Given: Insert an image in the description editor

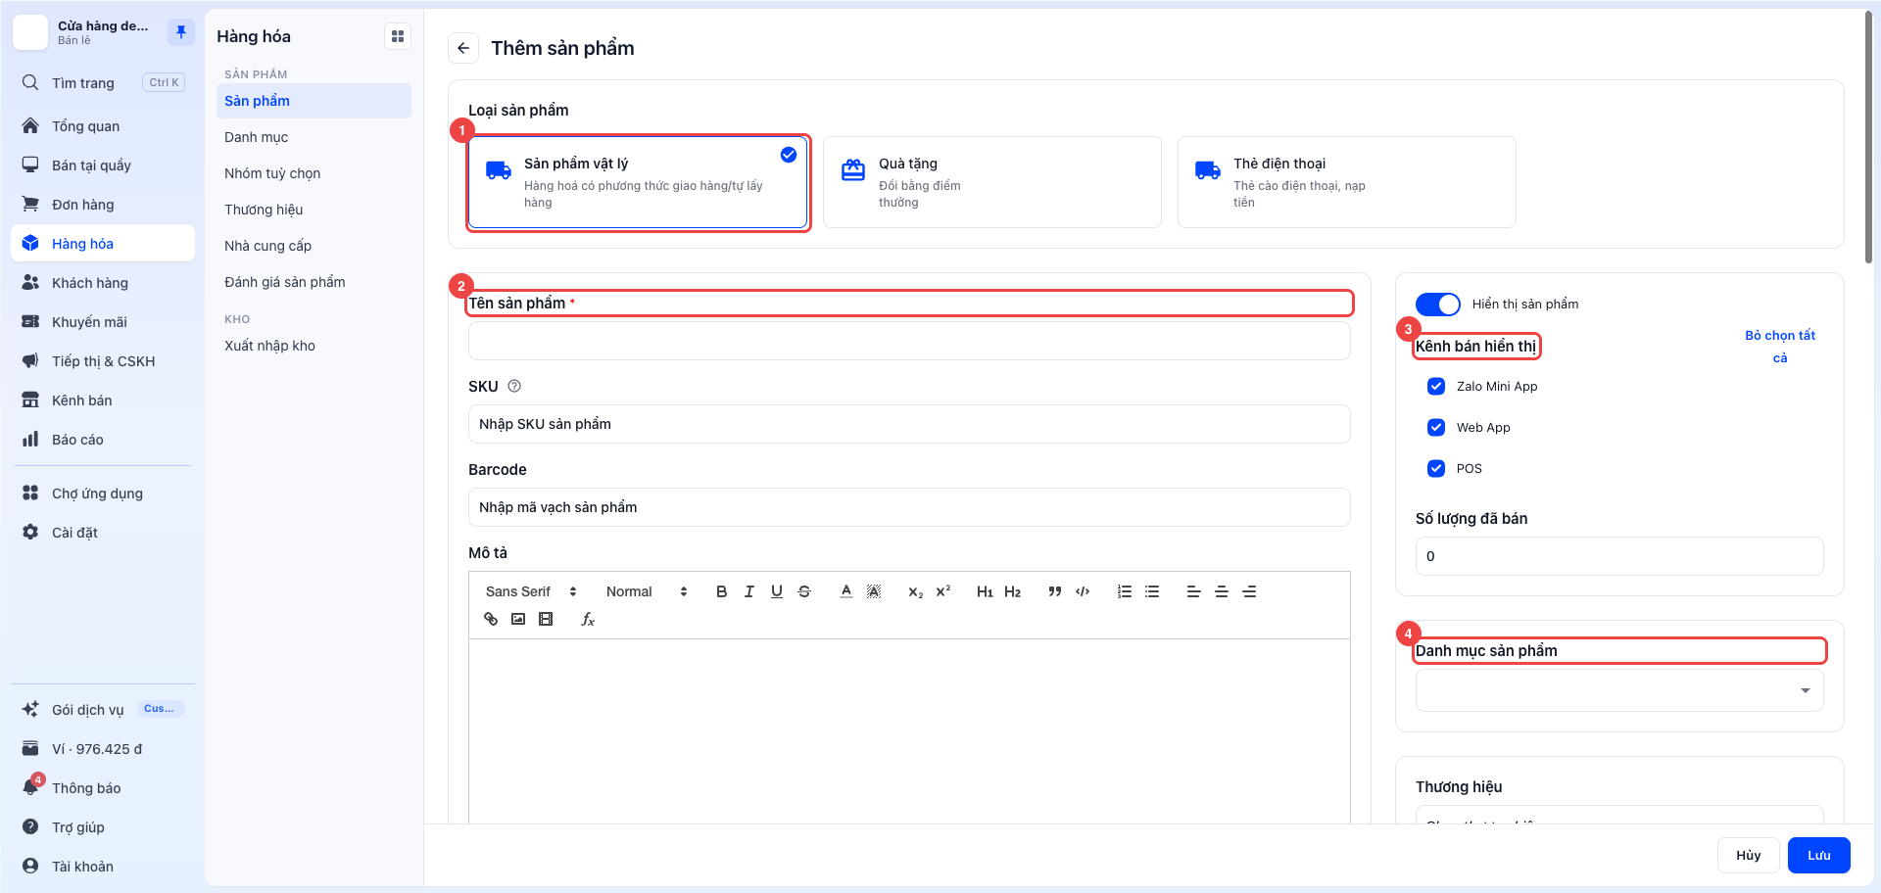Looking at the screenshot, I should 518,619.
